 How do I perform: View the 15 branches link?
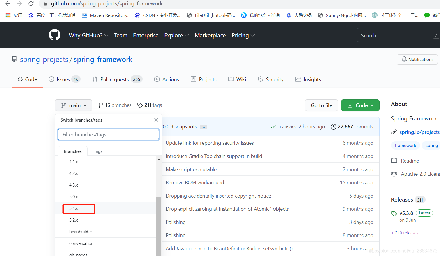[x=115, y=105]
